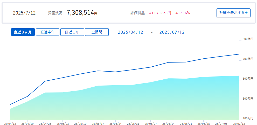
Task: Click the 500万円 axis label
Action: click(x=248, y=99)
